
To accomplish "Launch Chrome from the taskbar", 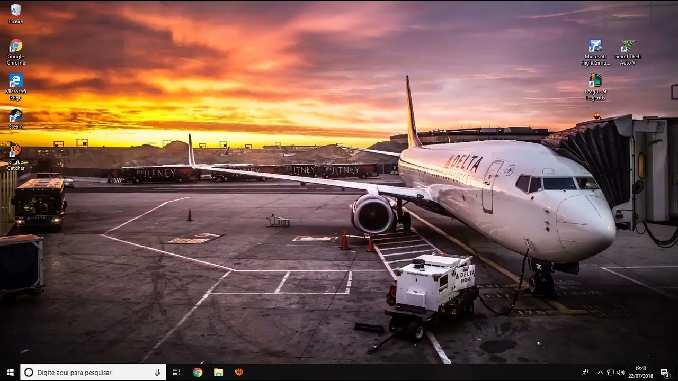I will pyautogui.click(x=198, y=373).
